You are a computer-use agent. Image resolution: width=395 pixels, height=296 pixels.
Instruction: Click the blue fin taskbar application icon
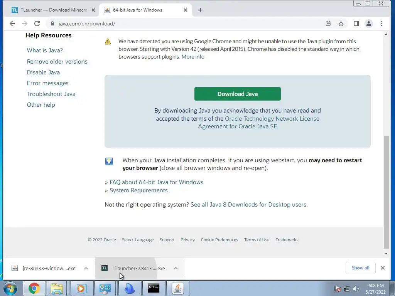(x=130, y=288)
